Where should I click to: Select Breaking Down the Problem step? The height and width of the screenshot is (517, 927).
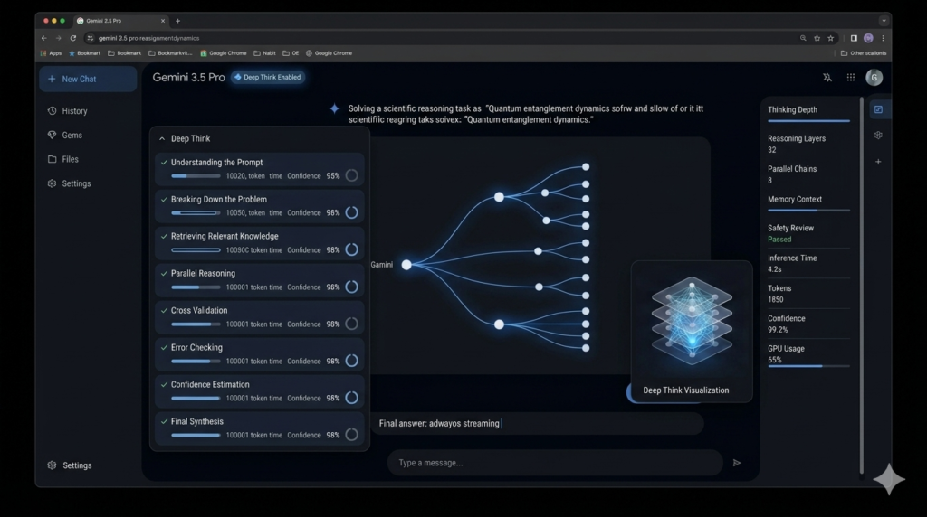[260, 206]
